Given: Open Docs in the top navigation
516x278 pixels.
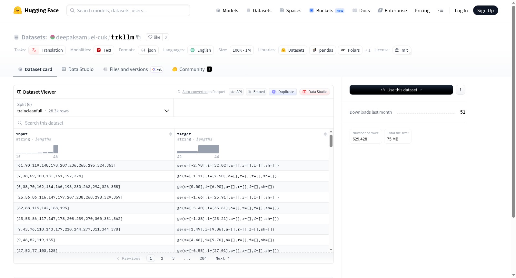Looking at the screenshot, I should 361,10.
